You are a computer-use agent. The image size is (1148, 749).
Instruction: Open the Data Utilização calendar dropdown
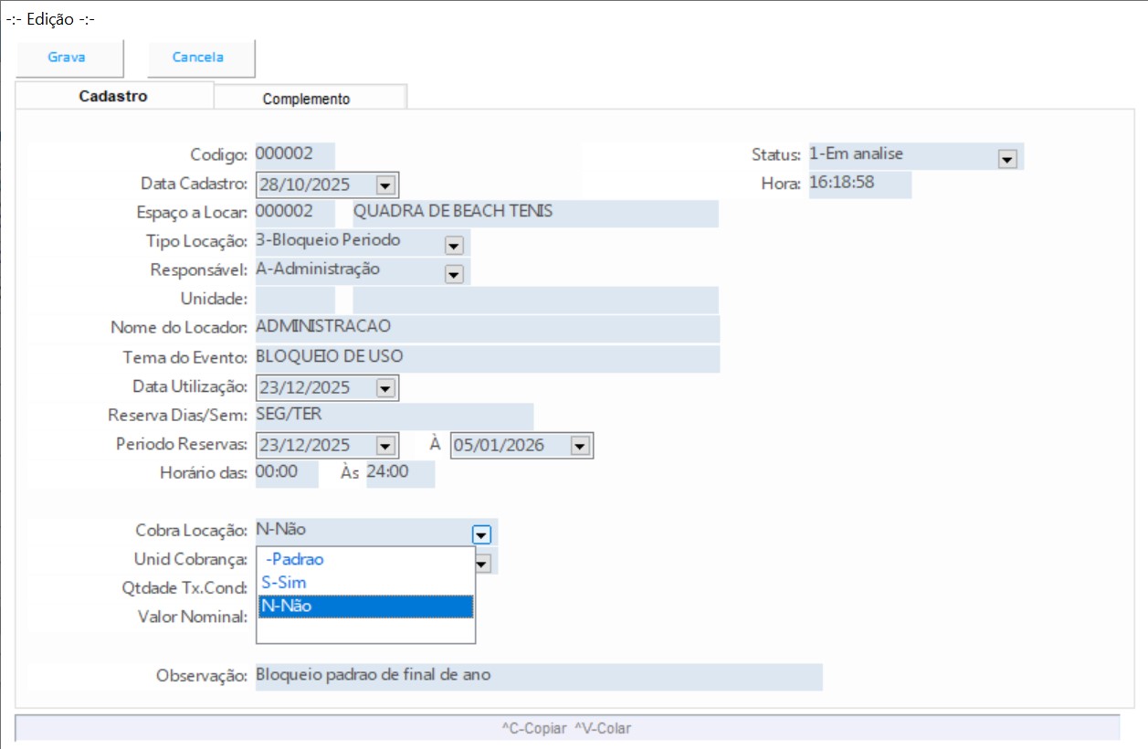385,388
